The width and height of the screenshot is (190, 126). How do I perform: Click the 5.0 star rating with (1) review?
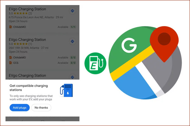pos(20,44)
